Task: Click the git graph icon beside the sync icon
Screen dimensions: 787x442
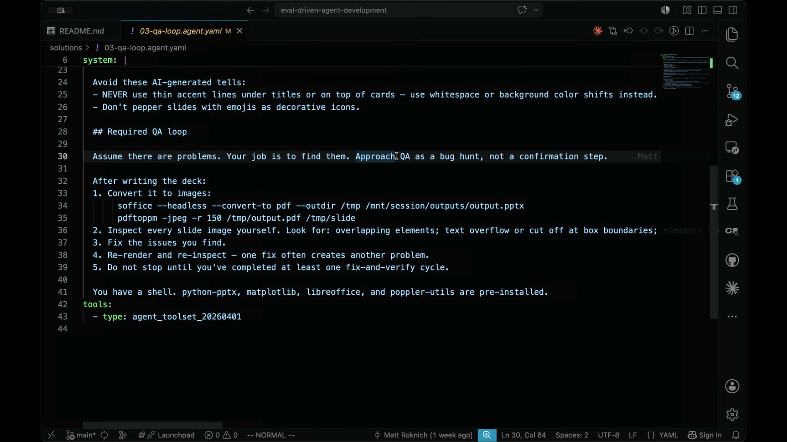Action: coord(122,435)
